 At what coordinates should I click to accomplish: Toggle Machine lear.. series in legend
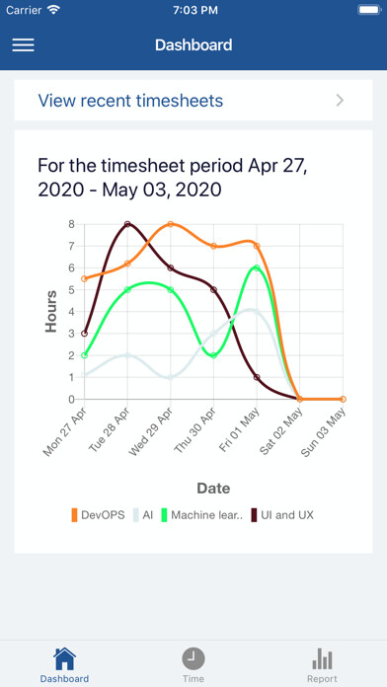tap(202, 515)
